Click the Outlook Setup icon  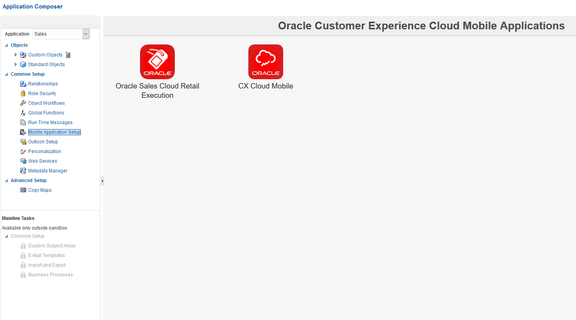23,142
